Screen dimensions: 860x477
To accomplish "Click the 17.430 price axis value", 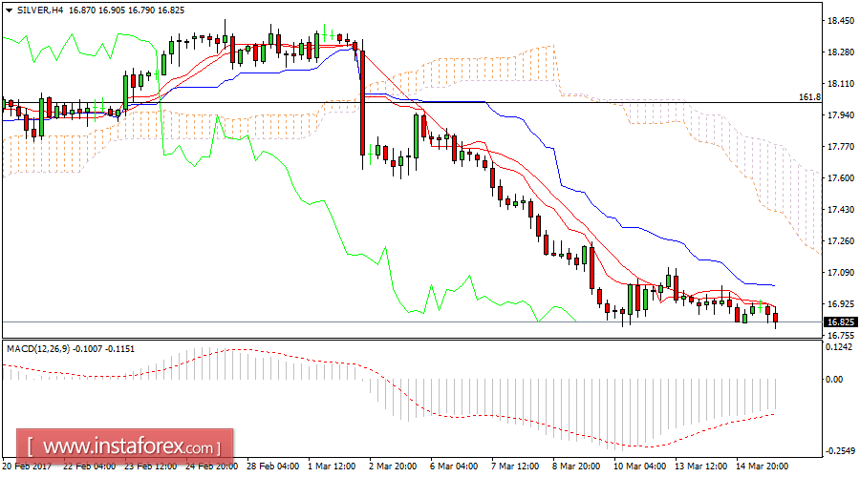I will point(840,210).
